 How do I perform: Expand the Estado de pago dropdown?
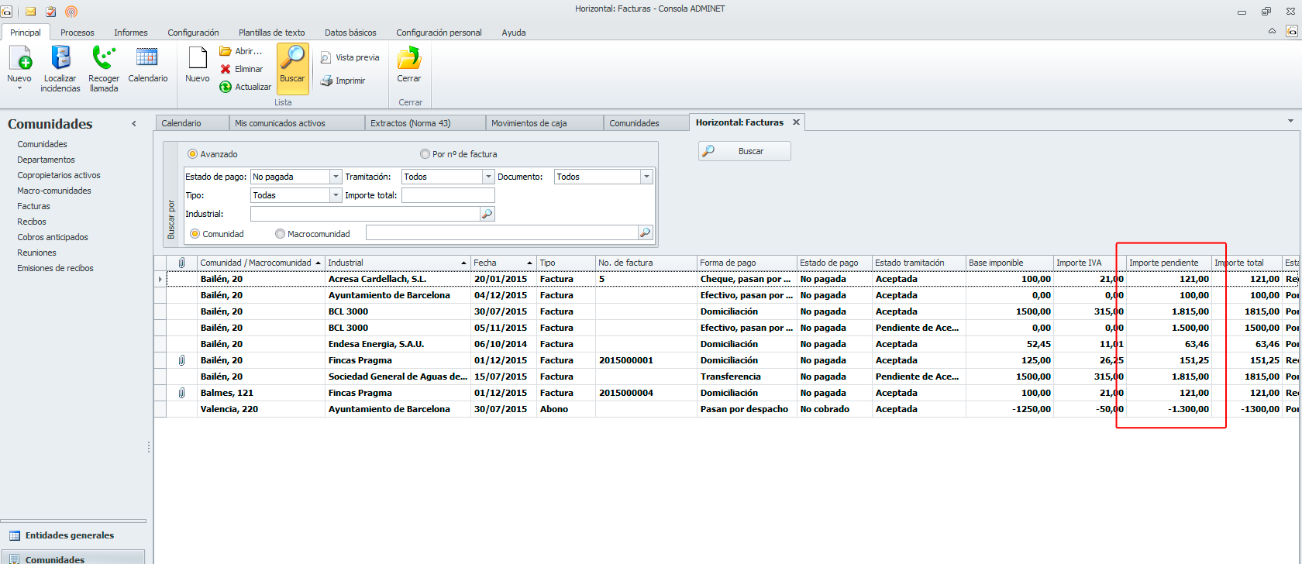[336, 177]
